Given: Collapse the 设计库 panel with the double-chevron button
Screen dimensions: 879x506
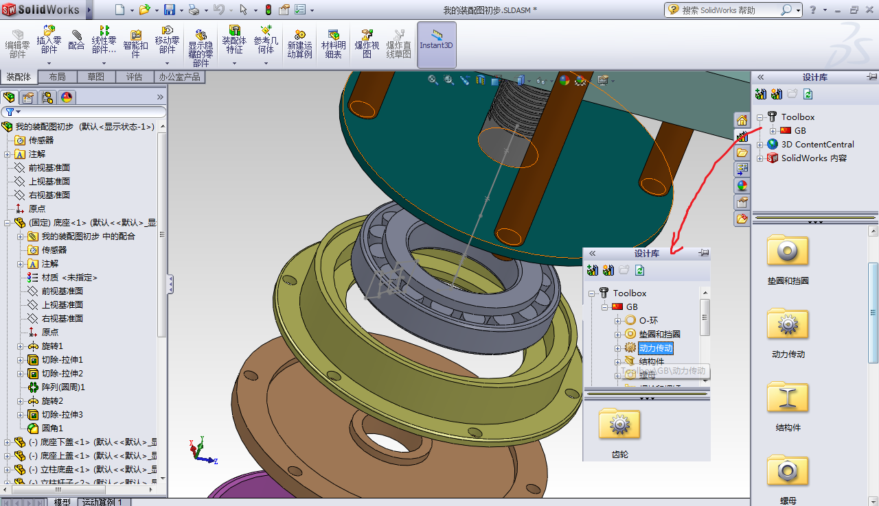Looking at the screenshot, I should pos(761,77).
